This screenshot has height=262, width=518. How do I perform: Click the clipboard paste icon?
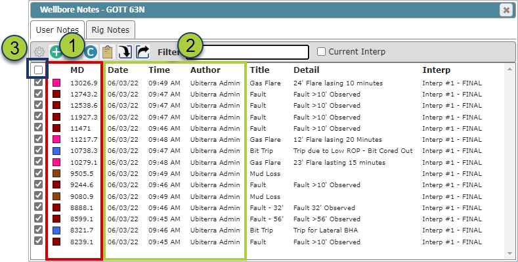[108, 52]
